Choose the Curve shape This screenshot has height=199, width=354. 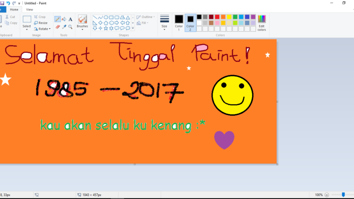coord(101,17)
